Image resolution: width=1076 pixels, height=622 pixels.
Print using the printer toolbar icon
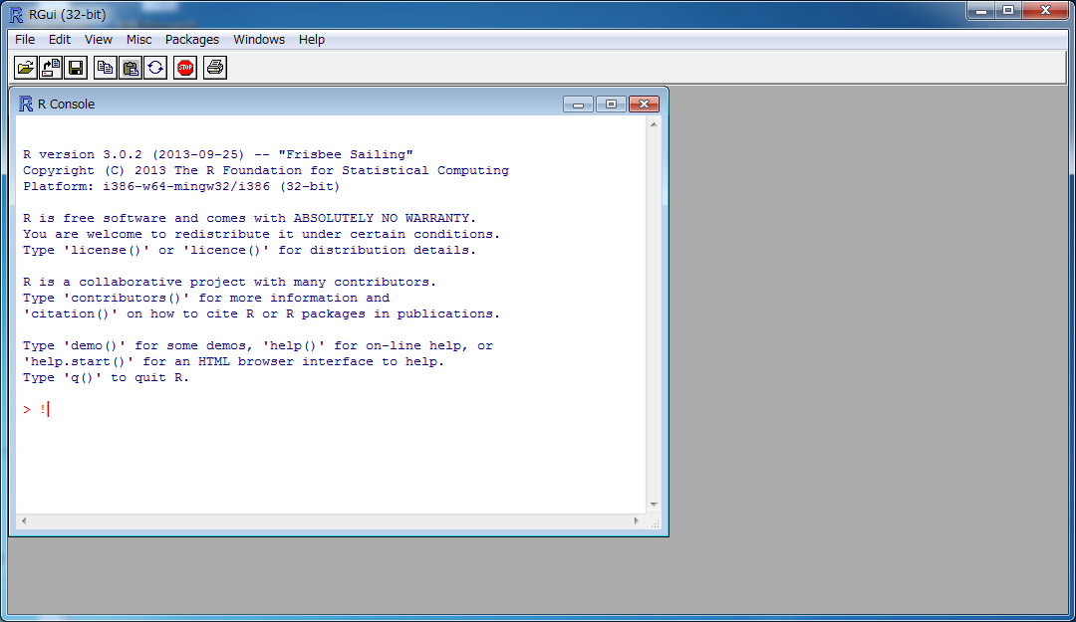coord(215,68)
